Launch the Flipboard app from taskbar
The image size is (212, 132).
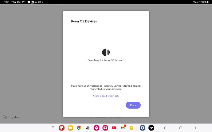click(x=61, y=128)
